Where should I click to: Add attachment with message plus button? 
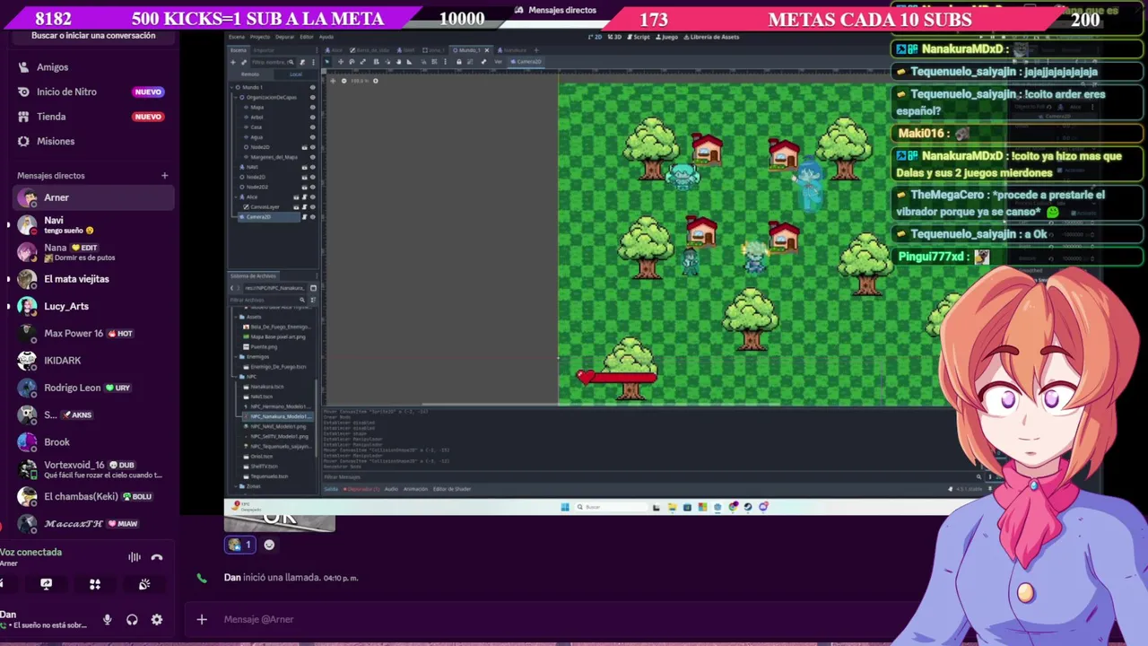tap(202, 619)
